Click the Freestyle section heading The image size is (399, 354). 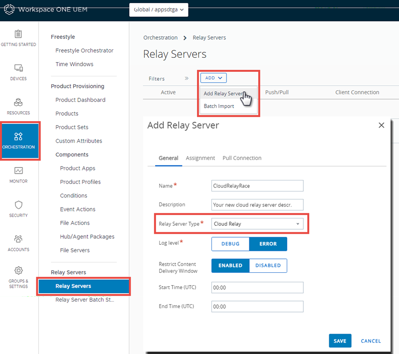63,37
